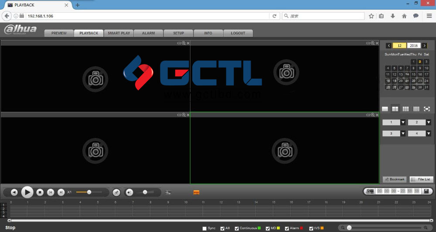This screenshot has height=232, width=436.
Task: Click the Bookmark button
Action: [395, 179]
